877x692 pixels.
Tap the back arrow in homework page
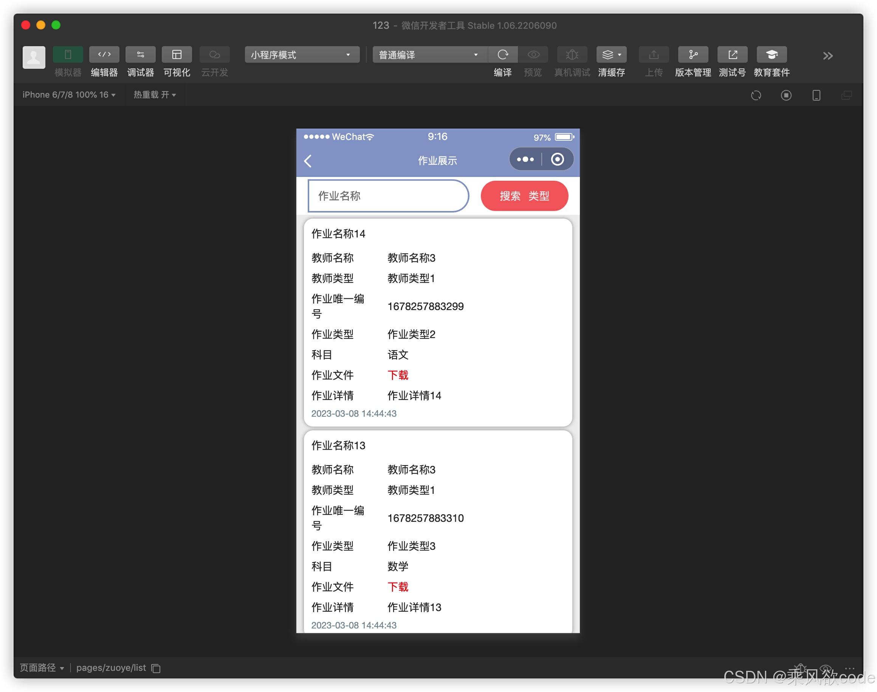[308, 161]
